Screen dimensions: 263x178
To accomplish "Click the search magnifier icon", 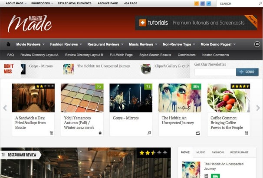I will point(260,3).
